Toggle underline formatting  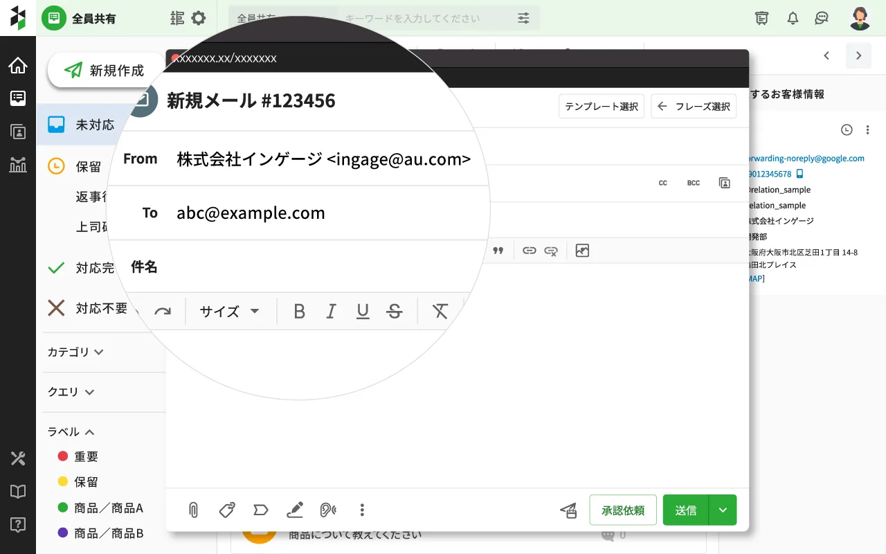tap(363, 312)
